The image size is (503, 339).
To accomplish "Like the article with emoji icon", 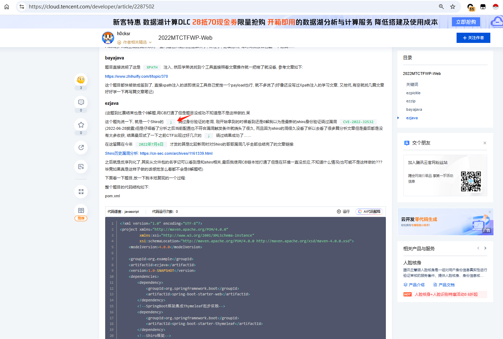I will click(81, 80).
